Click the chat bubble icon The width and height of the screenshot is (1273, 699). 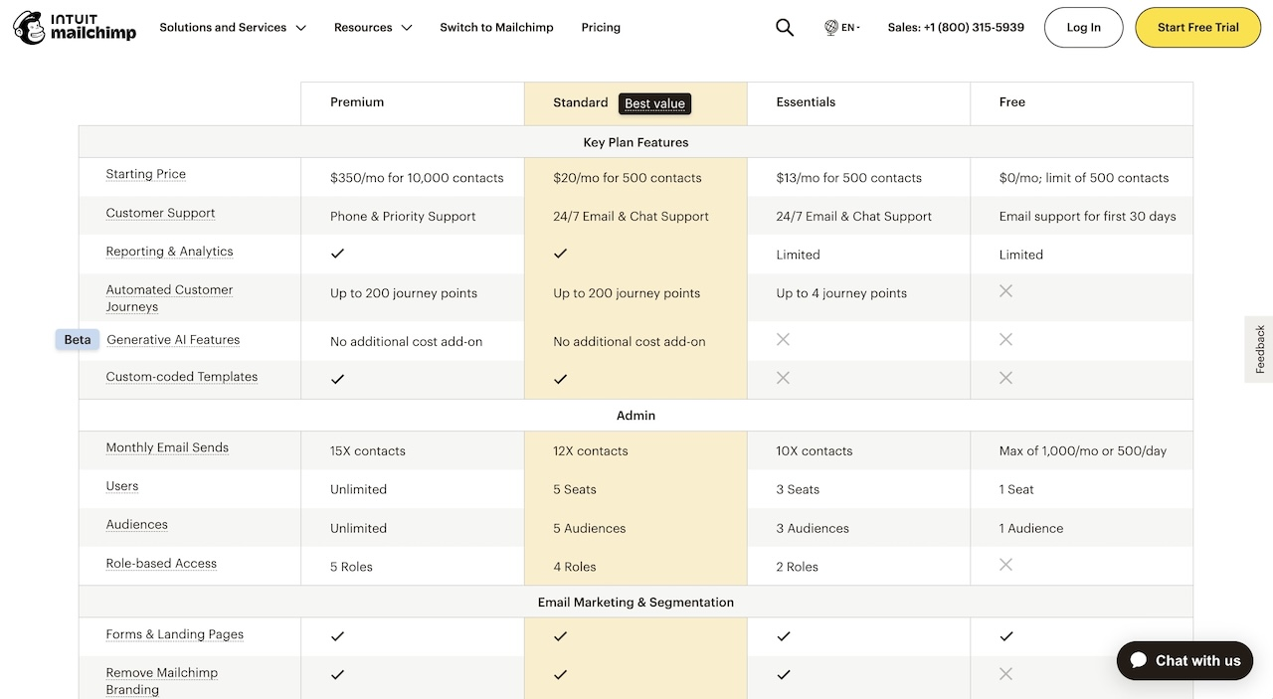tap(1139, 660)
